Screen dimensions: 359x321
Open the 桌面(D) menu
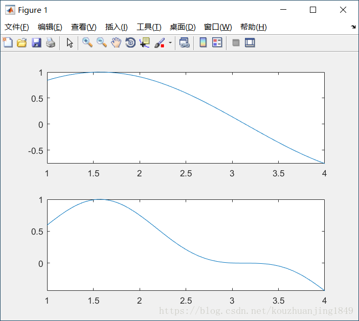tap(183, 27)
